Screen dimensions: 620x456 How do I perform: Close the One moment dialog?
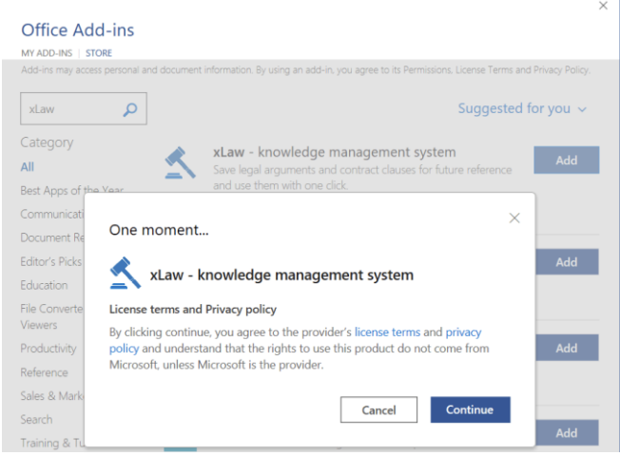click(x=514, y=218)
